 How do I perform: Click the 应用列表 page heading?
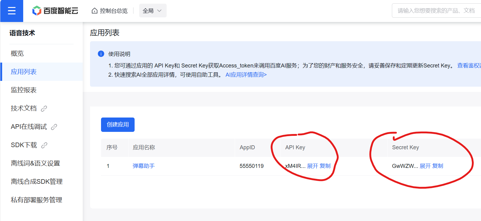(105, 33)
